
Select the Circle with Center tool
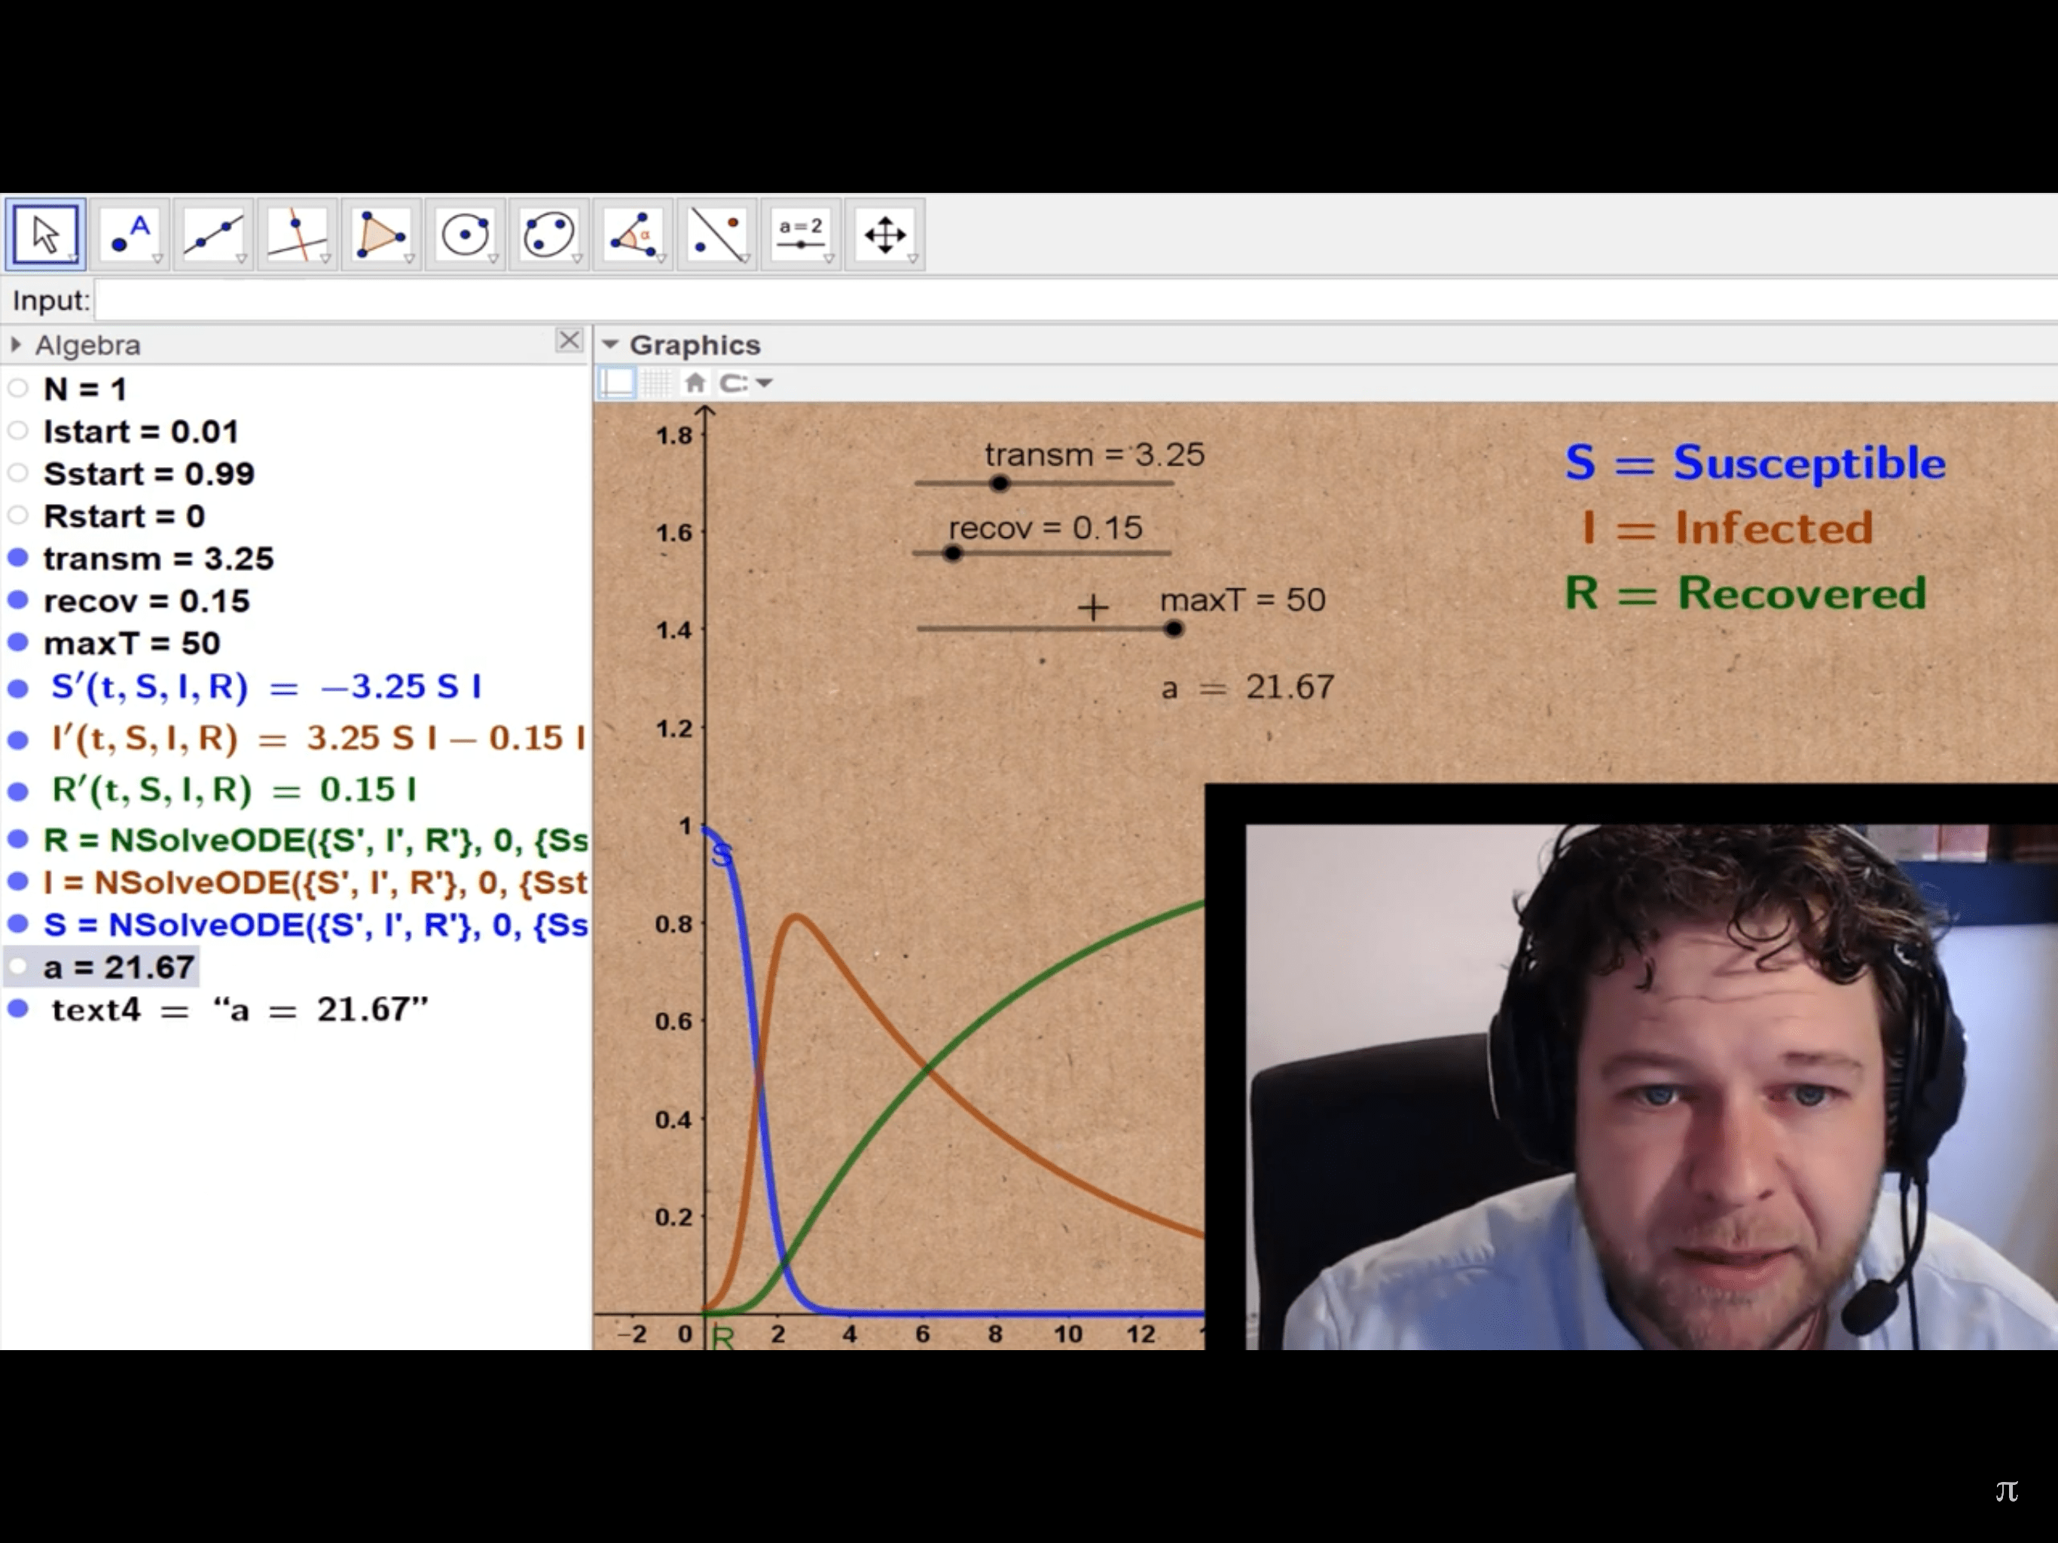tap(464, 234)
